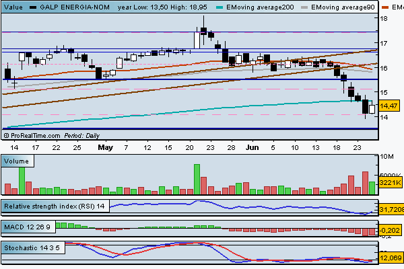Click the volume value tag 3221K
This screenshot has height=269, width=404.
pyautogui.click(x=391, y=182)
